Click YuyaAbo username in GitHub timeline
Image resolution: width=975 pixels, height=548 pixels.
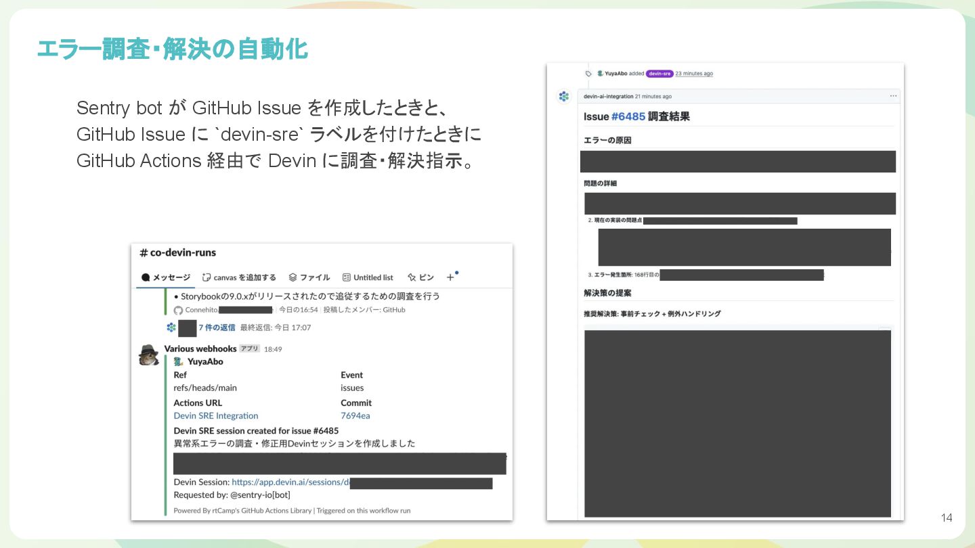[x=615, y=73]
